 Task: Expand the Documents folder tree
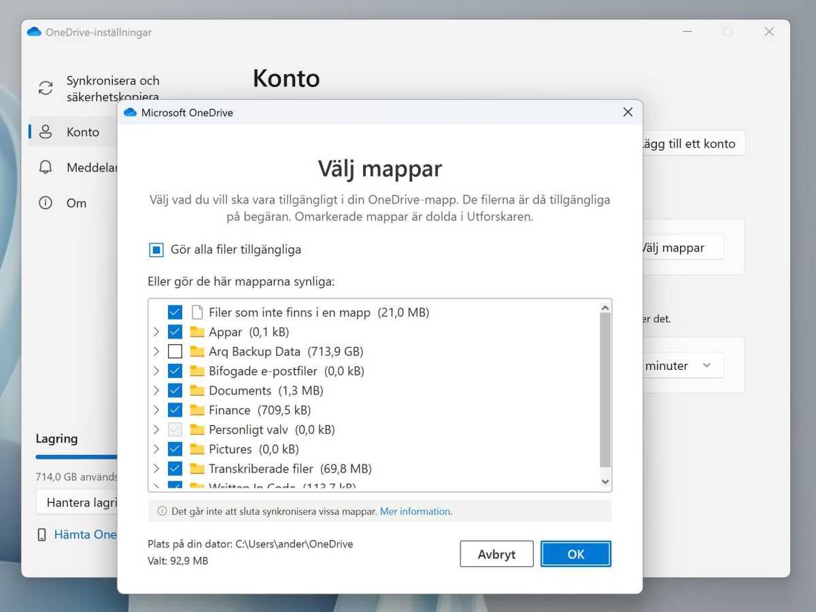point(155,390)
